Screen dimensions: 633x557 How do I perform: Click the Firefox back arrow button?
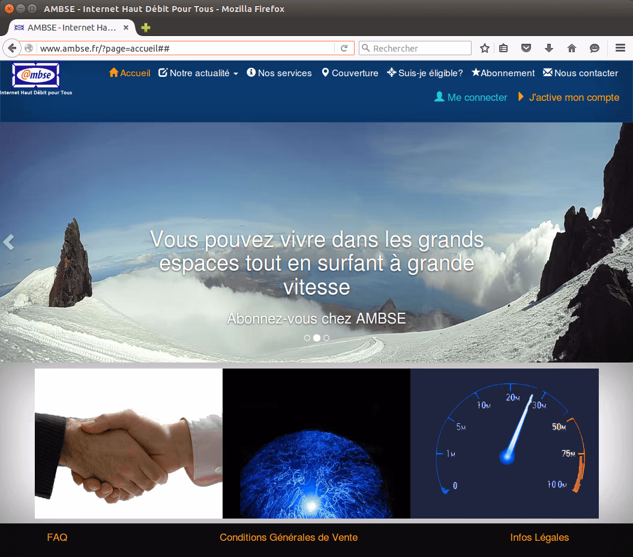coord(12,49)
